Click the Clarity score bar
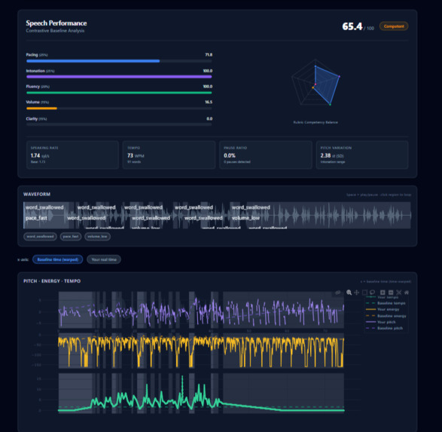This screenshot has height=432, width=442. tap(119, 124)
